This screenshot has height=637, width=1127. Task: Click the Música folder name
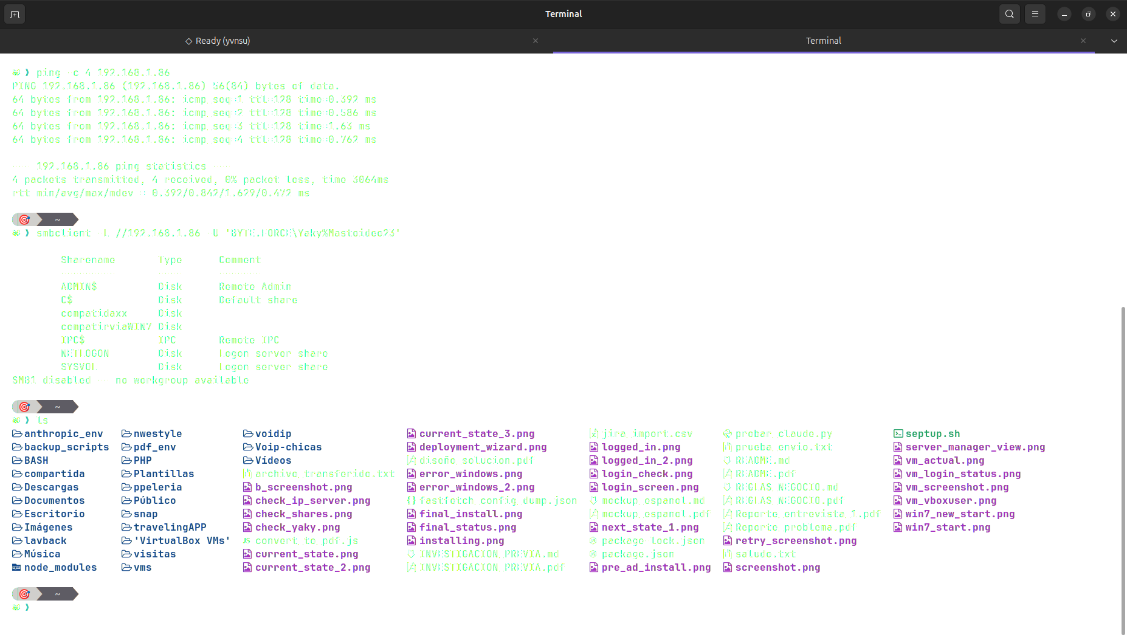tap(43, 554)
